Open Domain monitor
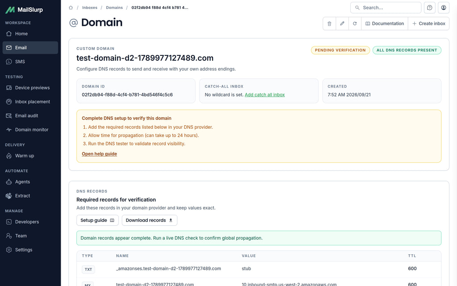This screenshot has width=457, height=286. pyautogui.click(x=30, y=130)
